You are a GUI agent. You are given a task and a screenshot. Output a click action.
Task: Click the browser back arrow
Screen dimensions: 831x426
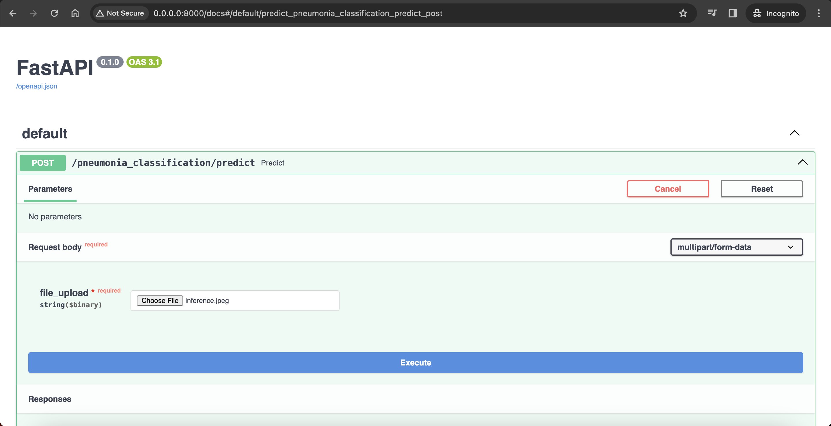pyautogui.click(x=13, y=13)
